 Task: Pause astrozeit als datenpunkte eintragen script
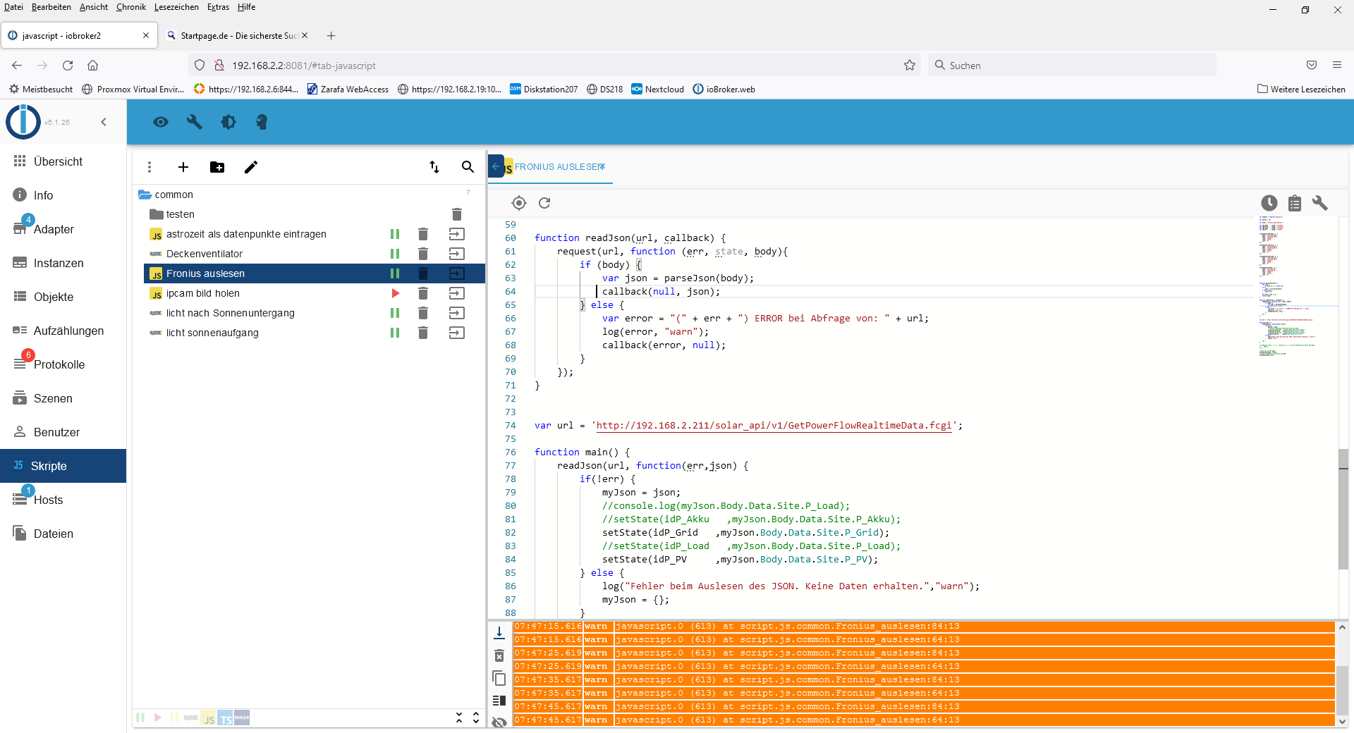[395, 234]
